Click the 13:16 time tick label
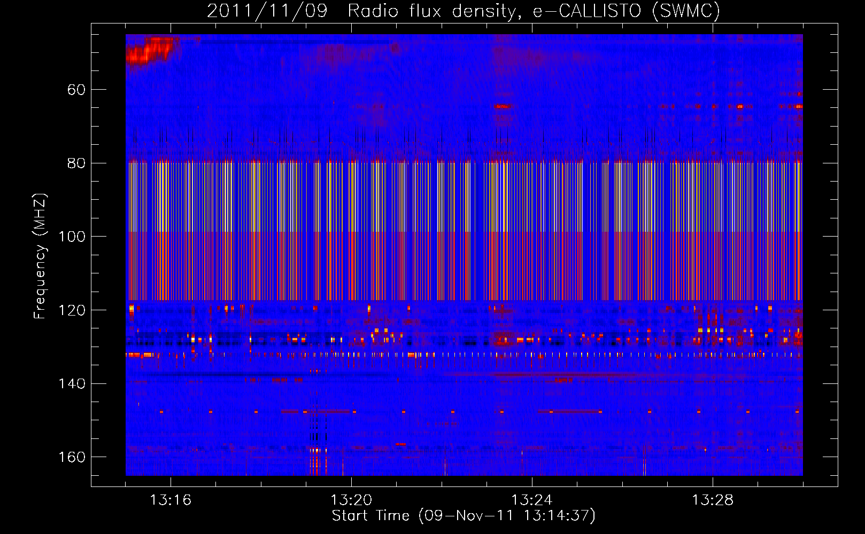Image resolution: width=865 pixels, height=534 pixels. point(171,500)
